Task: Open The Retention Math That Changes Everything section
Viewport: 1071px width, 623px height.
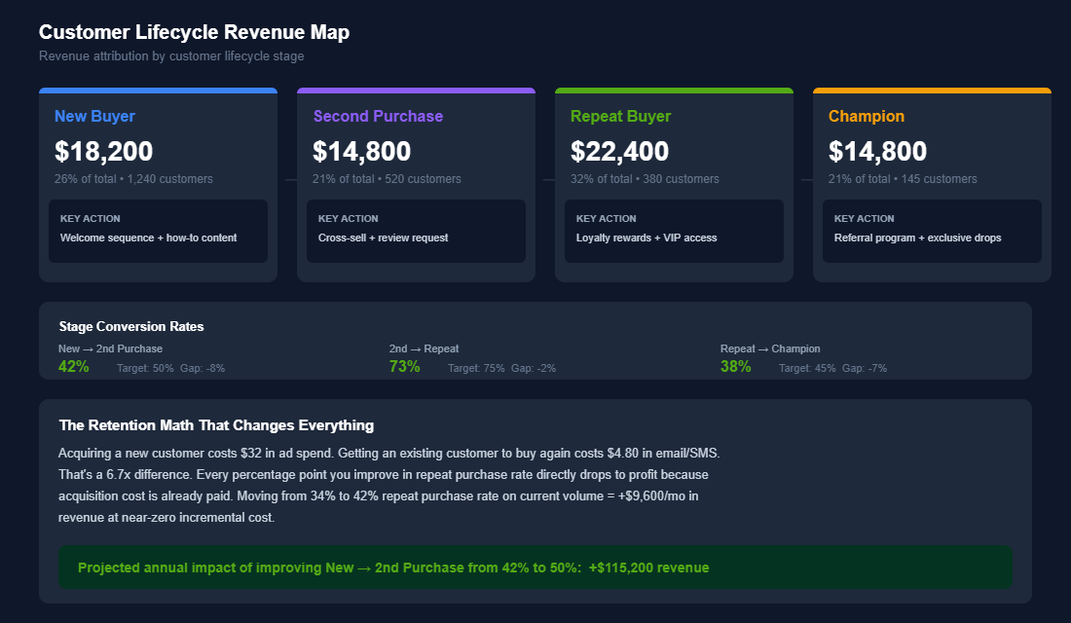Action: click(216, 425)
